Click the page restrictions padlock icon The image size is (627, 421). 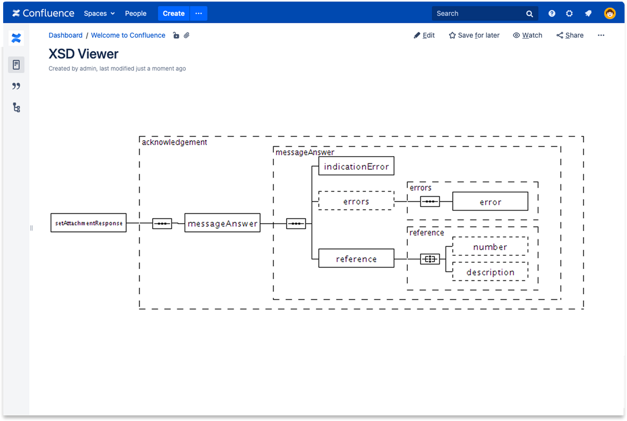pos(176,35)
